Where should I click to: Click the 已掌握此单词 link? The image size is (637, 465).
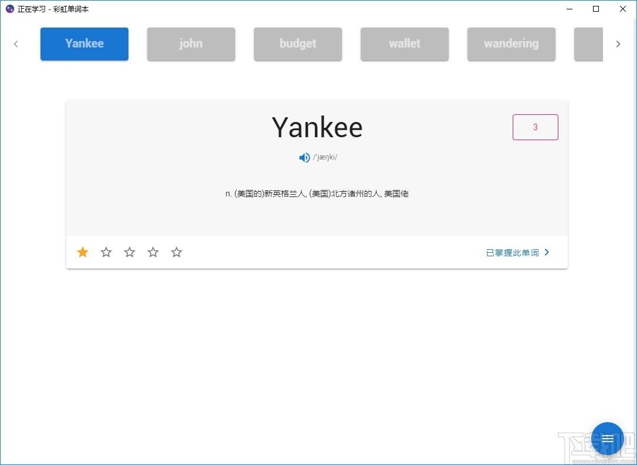coord(512,253)
